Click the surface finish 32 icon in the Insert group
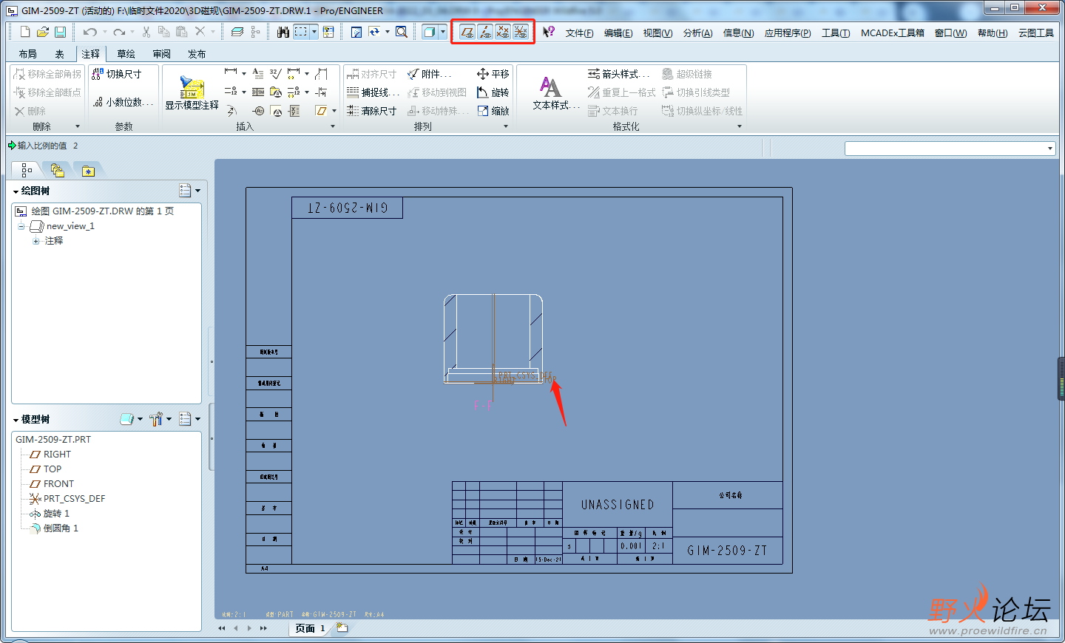1065x643 pixels. (275, 73)
